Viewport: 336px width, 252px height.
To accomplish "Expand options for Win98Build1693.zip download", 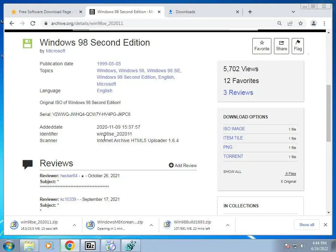I will point(228,225).
